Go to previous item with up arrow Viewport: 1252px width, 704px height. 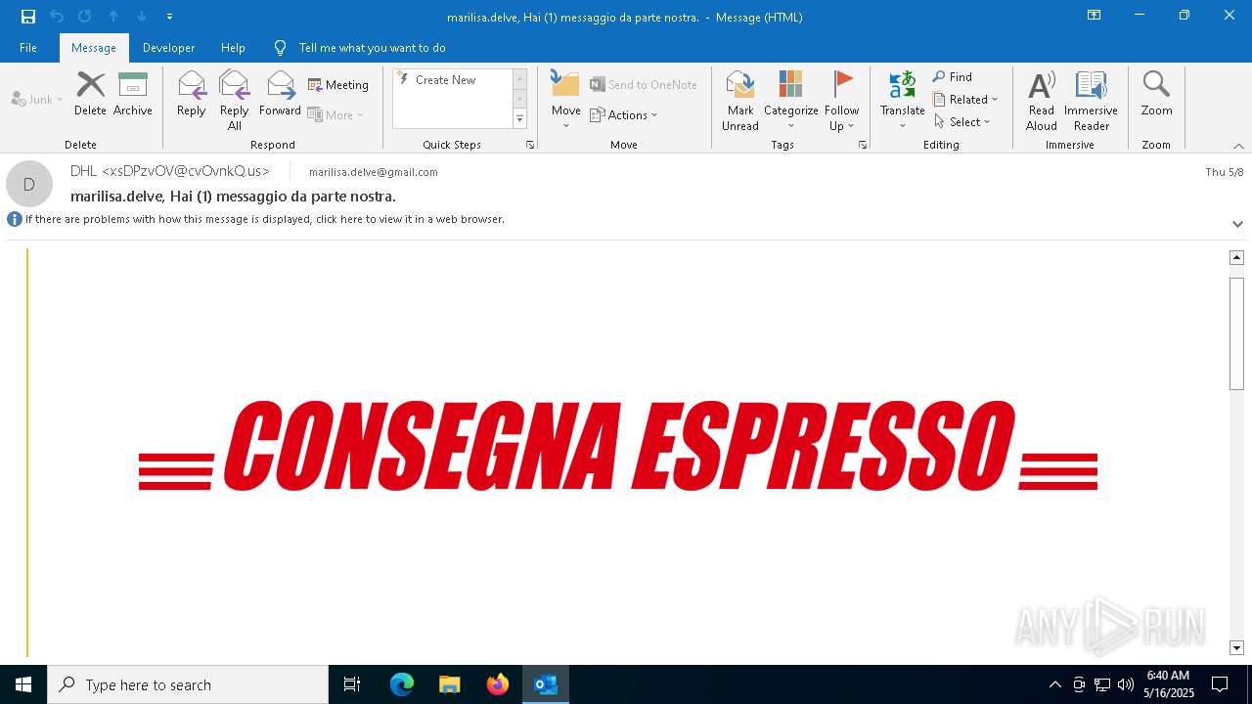(x=113, y=16)
